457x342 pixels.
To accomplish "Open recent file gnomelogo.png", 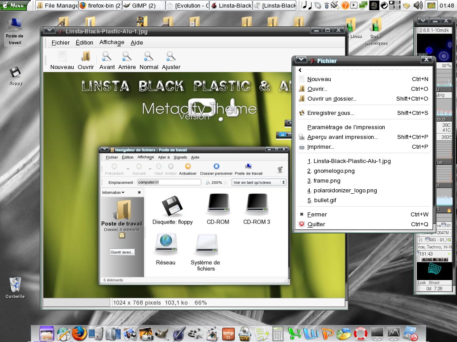I will point(363,171).
